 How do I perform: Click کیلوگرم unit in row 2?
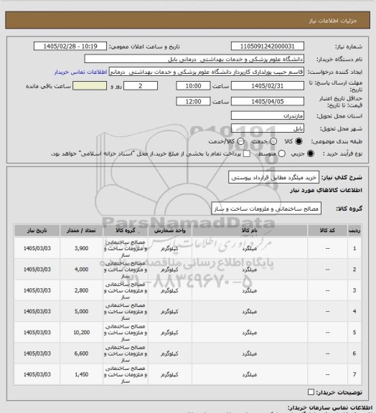click(169, 270)
